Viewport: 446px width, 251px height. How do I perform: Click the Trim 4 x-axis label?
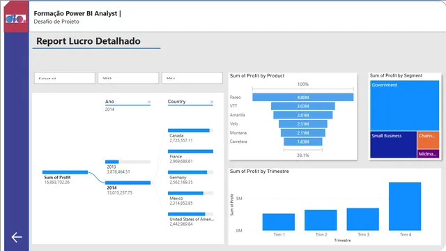tap(406, 235)
